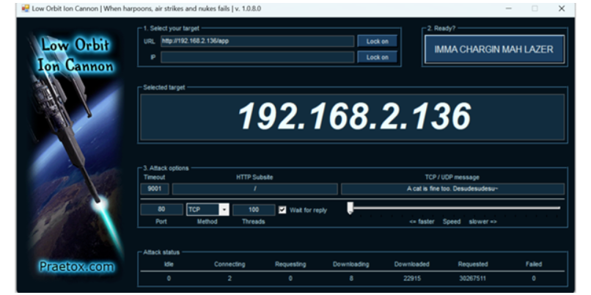Click the Port field showing 80
591x295 pixels.
click(x=161, y=210)
